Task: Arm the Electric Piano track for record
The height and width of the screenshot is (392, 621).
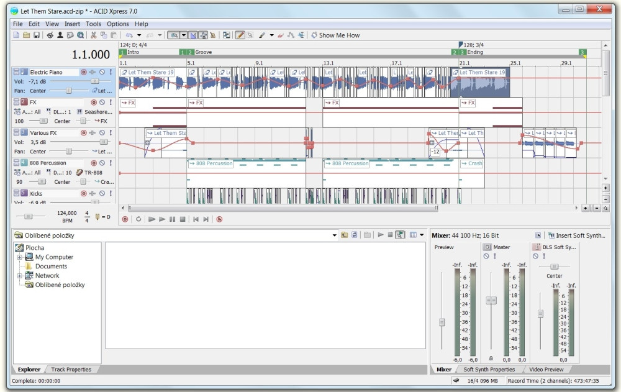Action: click(84, 72)
